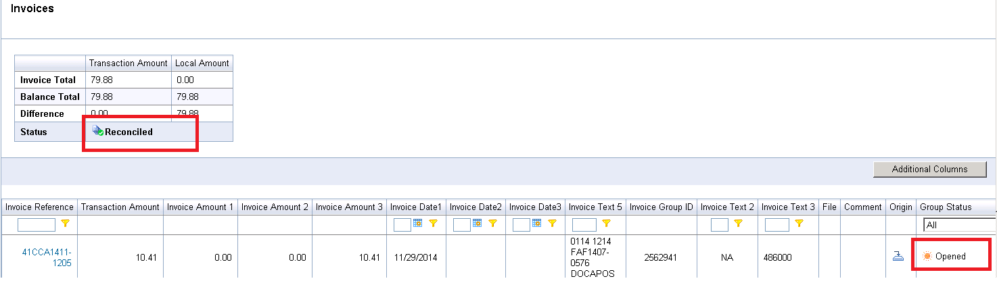The height and width of the screenshot is (283, 997).
Task: Click the Reconciled status icon
Action: point(98,131)
